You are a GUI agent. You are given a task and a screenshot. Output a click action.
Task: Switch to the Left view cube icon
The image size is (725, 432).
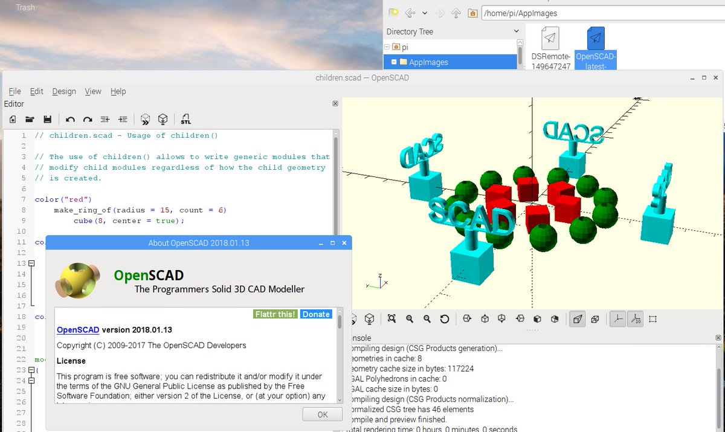click(519, 319)
